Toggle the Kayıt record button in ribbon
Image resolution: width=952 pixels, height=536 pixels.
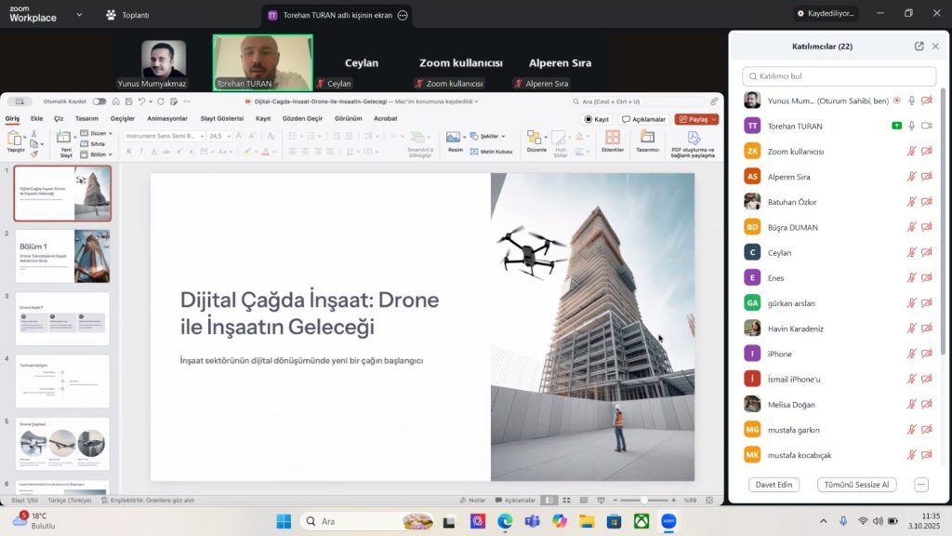596,119
